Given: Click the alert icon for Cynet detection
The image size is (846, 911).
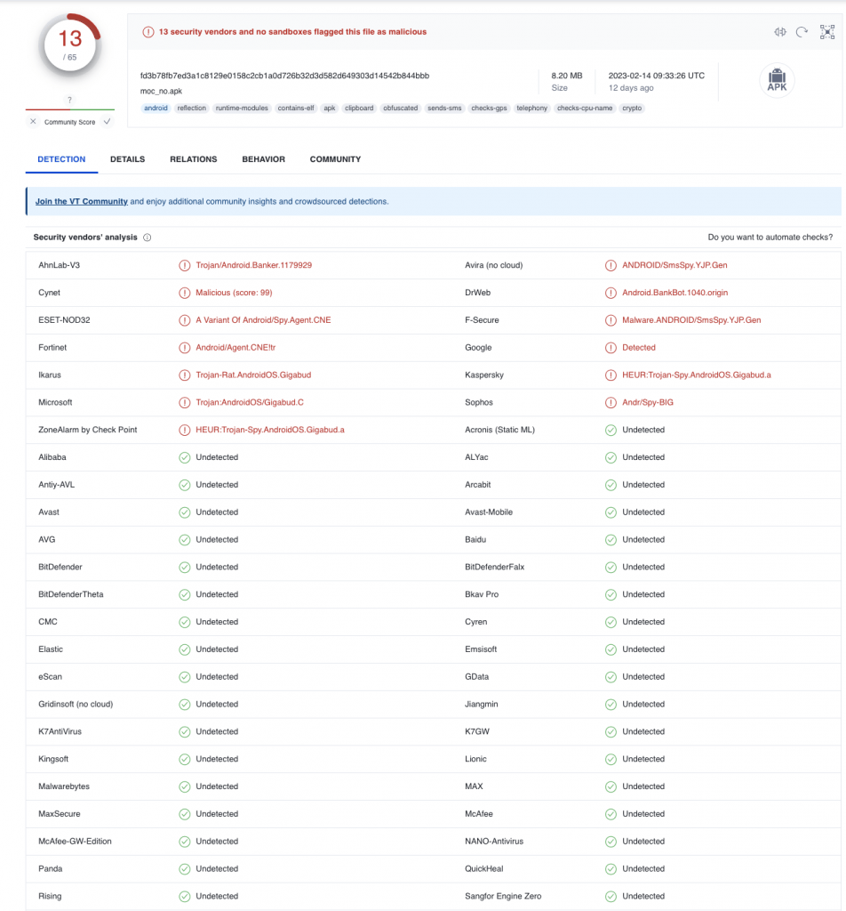Looking at the screenshot, I should 185,293.
